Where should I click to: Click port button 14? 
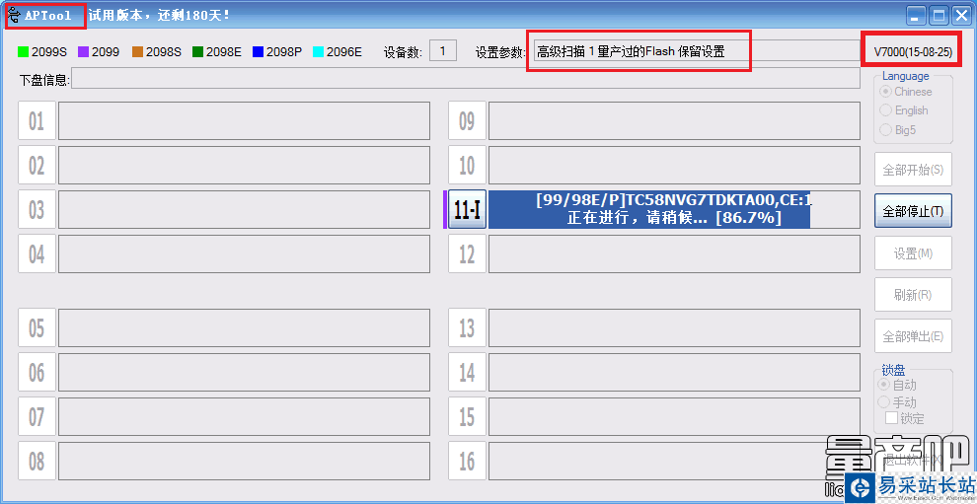pos(468,372)
